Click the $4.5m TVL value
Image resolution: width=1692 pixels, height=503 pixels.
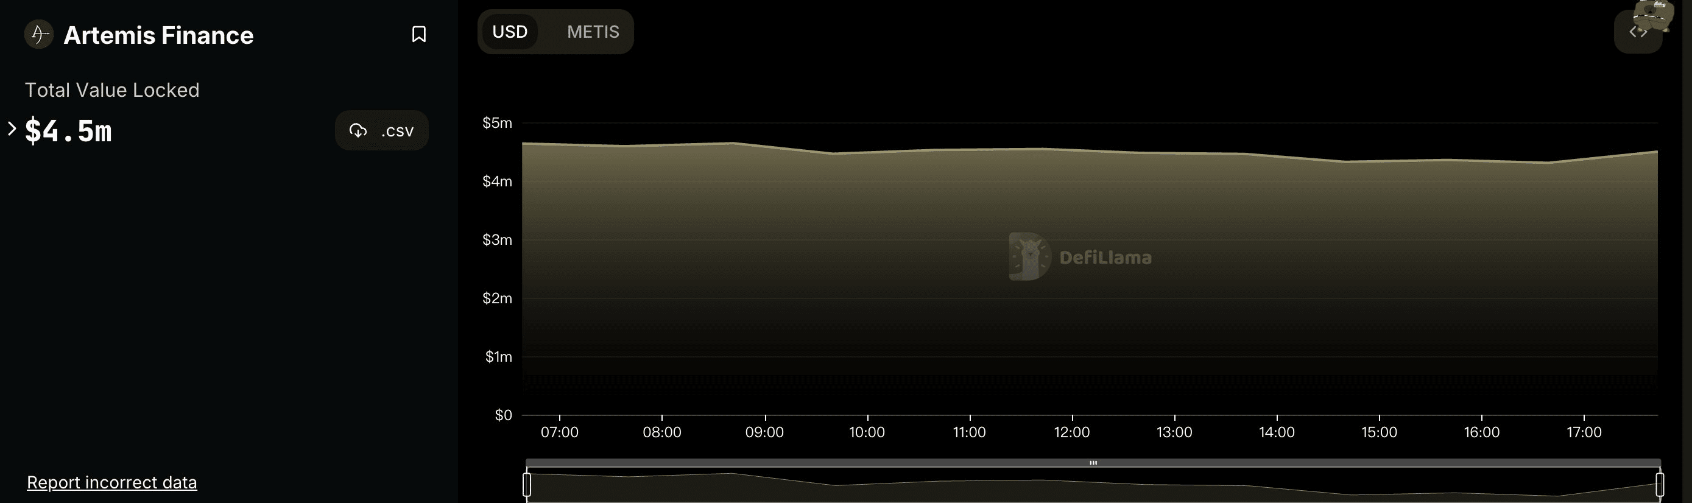pyautogui.click(x=68, y=131)
